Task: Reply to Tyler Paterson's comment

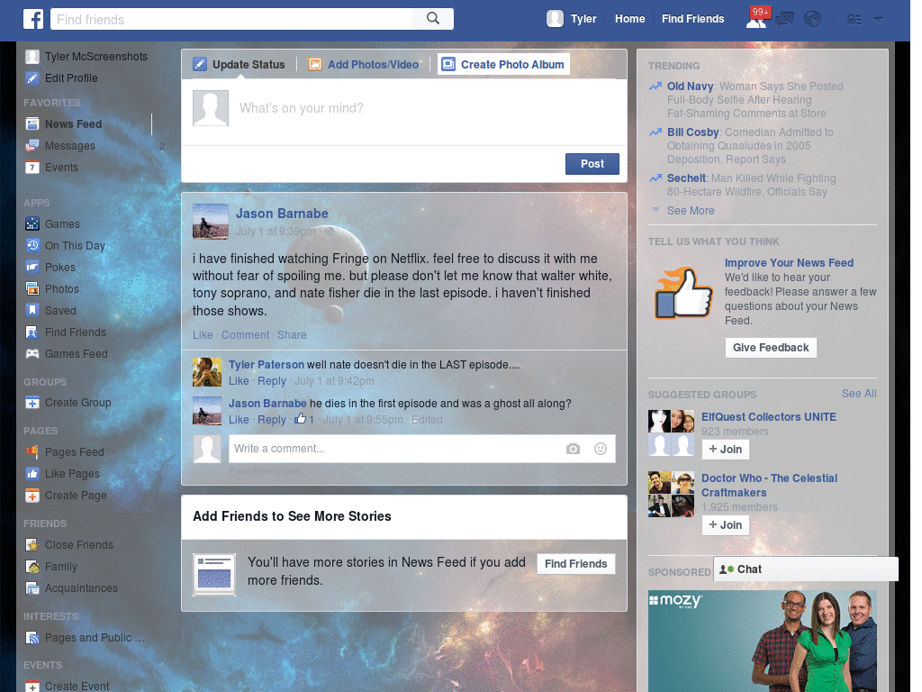Action: click(x=272, y=381)
